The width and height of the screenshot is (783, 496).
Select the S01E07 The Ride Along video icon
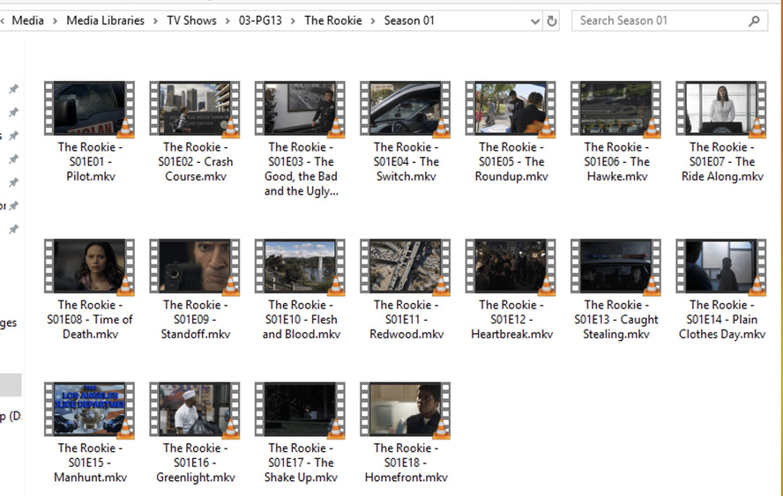[721, 108]
